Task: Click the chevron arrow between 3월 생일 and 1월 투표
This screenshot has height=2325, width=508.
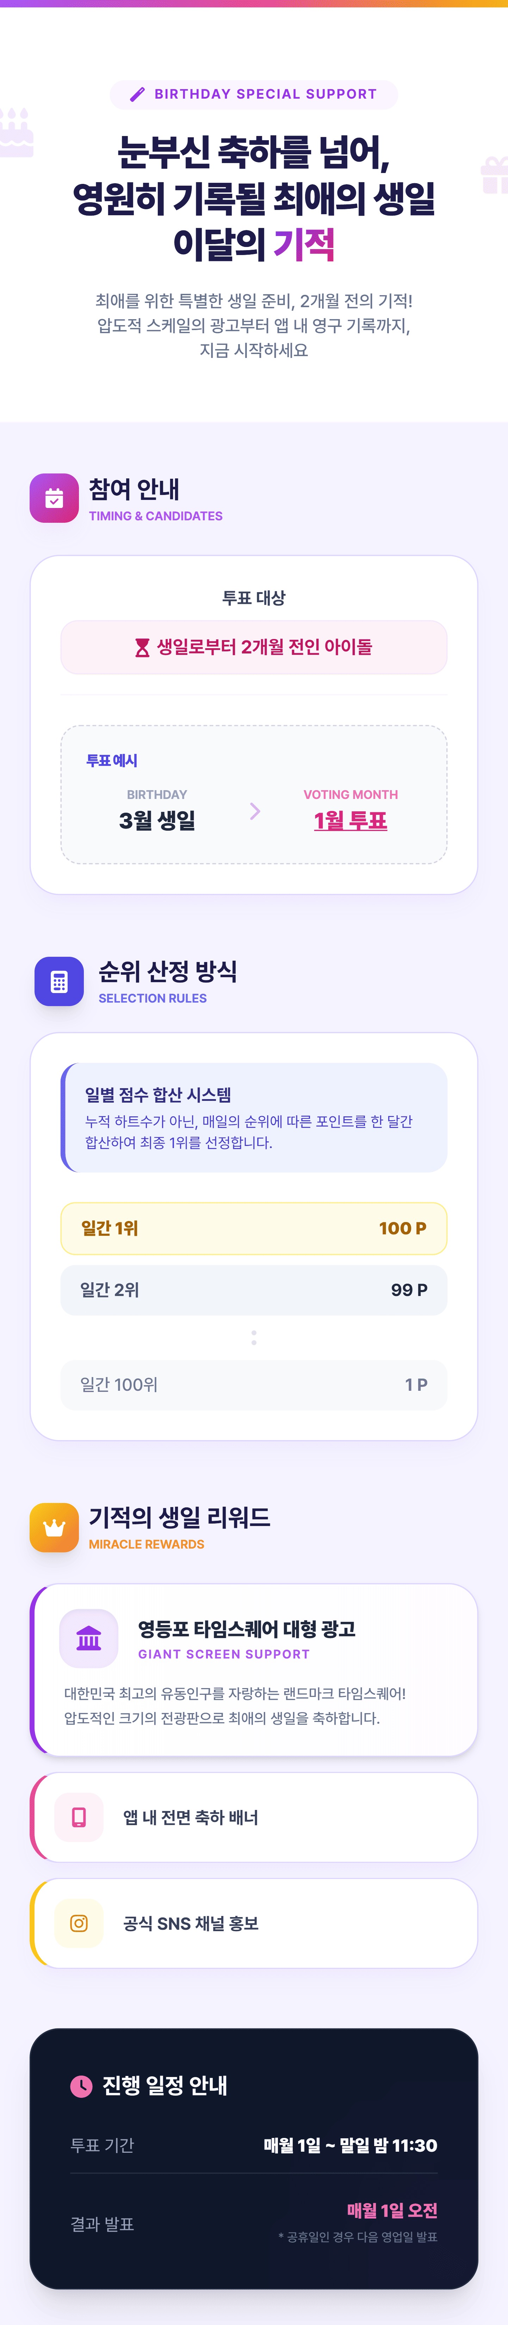Action: point(254,811)
